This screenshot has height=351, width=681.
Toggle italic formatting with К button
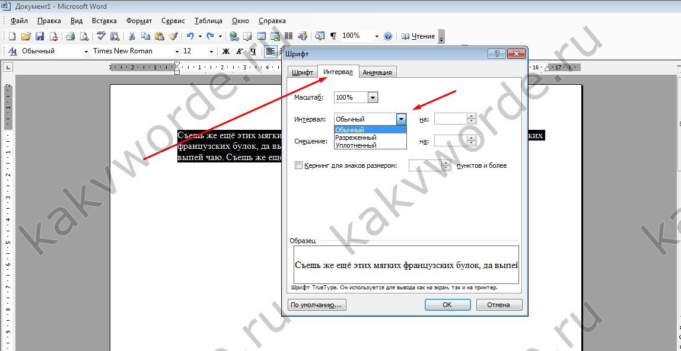(x=240, y=52)
